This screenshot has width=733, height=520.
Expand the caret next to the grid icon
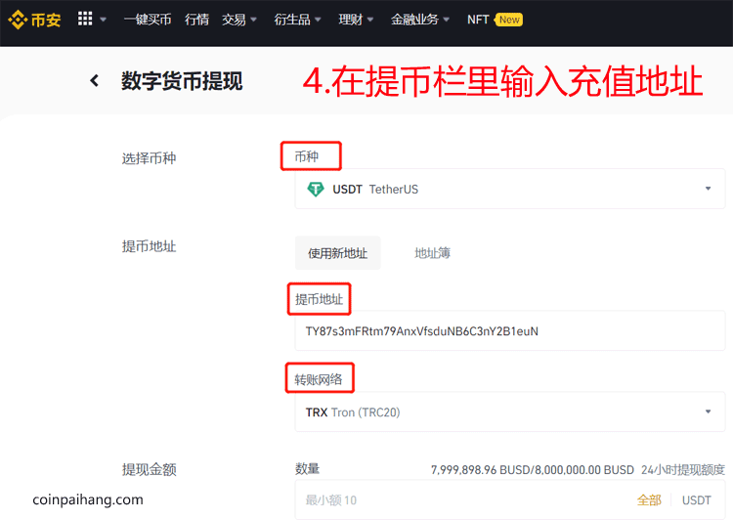[x=104, y=21]
